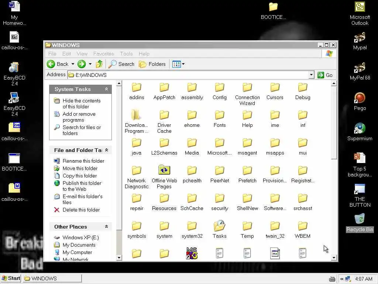Screen dimensions: 378x284
Task: Open the Back history dropdown arrow
Action: [73, 64]
